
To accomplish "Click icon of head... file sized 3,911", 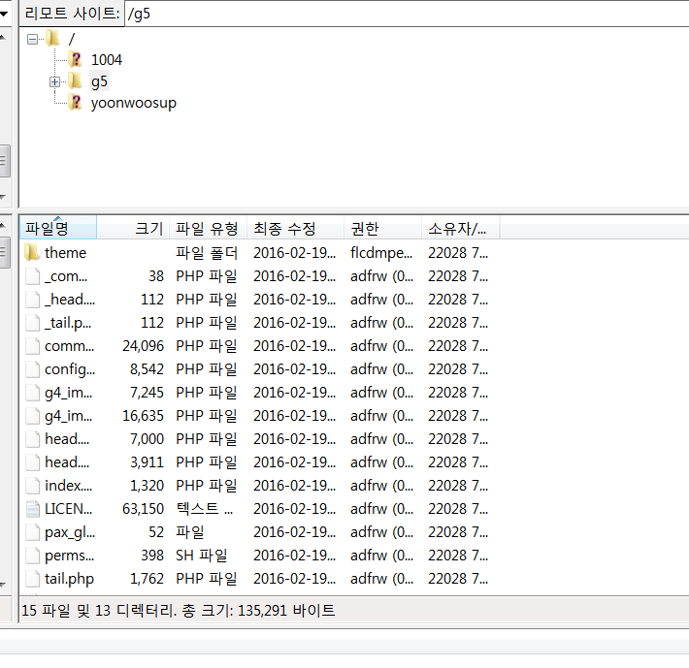I will (x=32, y=462).
